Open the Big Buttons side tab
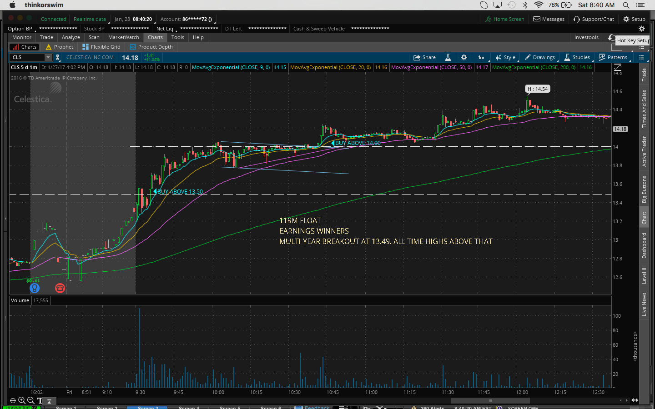 (644, 189)
